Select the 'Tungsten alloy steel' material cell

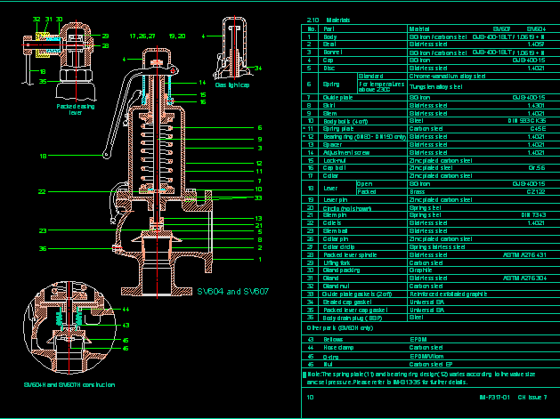click(435, 86)
